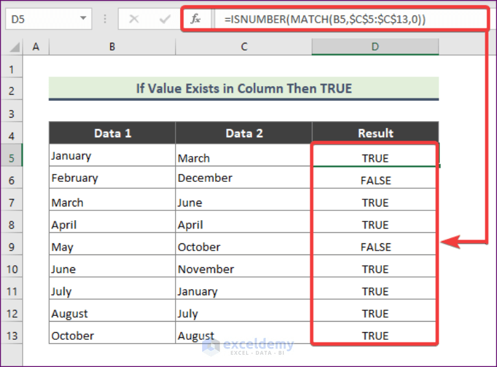Select column B header
The image size is (497, 367).
coord(112,47)
